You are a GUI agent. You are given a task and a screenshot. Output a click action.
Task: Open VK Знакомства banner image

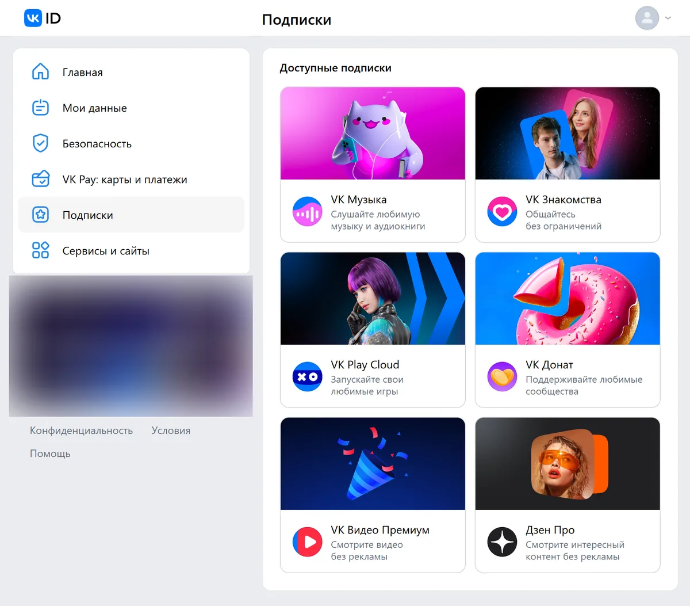click(568, 134)
